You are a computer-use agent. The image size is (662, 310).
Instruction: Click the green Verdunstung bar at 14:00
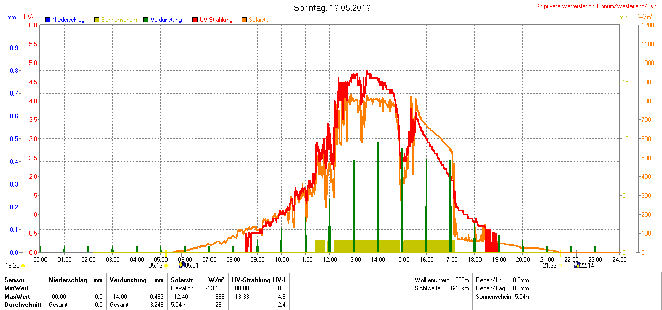pos(378,197)
